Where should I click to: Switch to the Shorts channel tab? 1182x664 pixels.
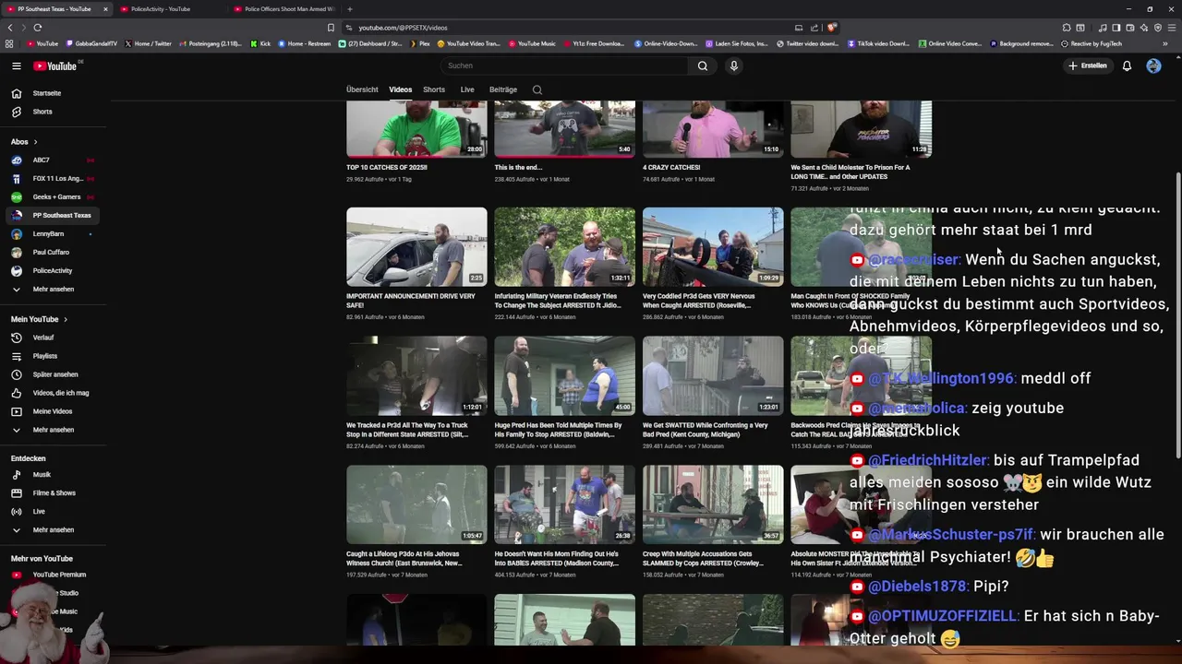(434, 89)
